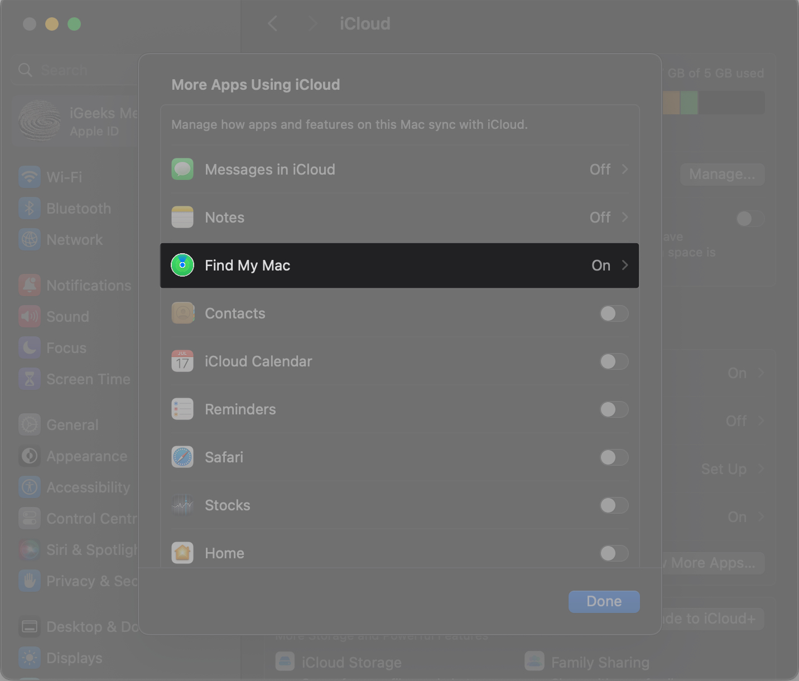Image resolution: width=799 pixels, height=681 pixels.
Task: Select Wi-Fi label in the sidebar
Action: point(64,177)
